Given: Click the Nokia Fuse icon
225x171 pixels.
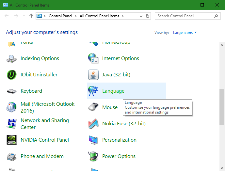Looking at the screenshot, I should [93, 124].
